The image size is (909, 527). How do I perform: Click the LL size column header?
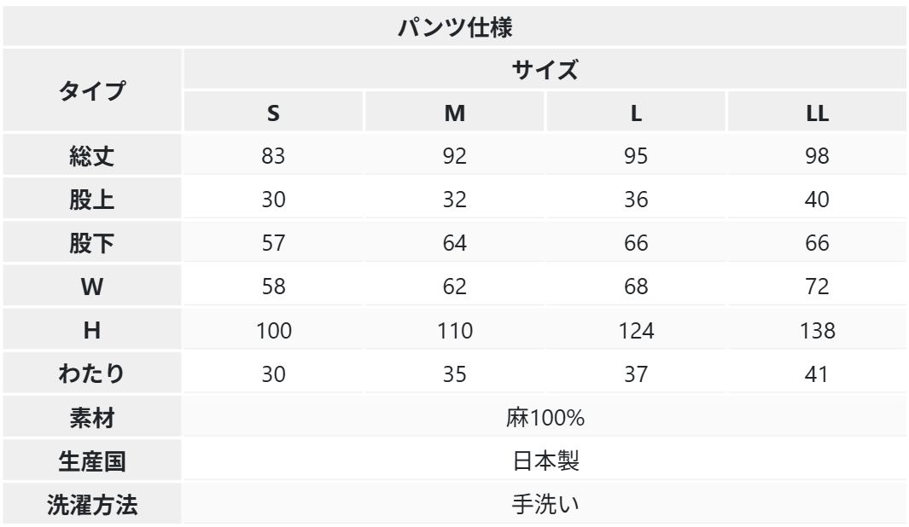coord(817,113)
